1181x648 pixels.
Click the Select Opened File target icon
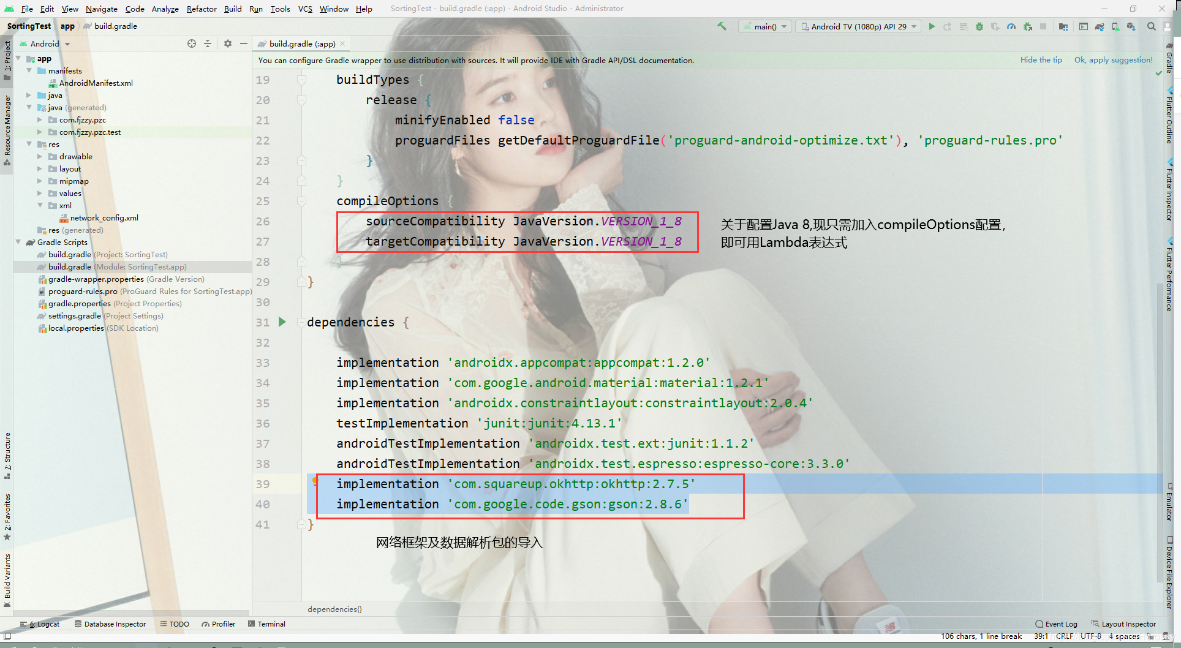pos(192,43)
